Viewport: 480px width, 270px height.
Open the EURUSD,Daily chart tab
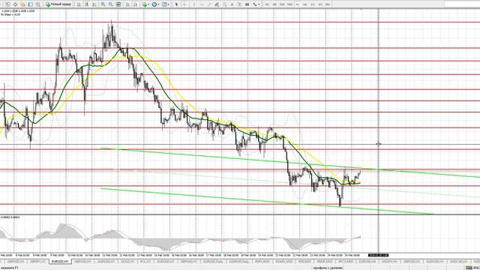coord(213,262)
